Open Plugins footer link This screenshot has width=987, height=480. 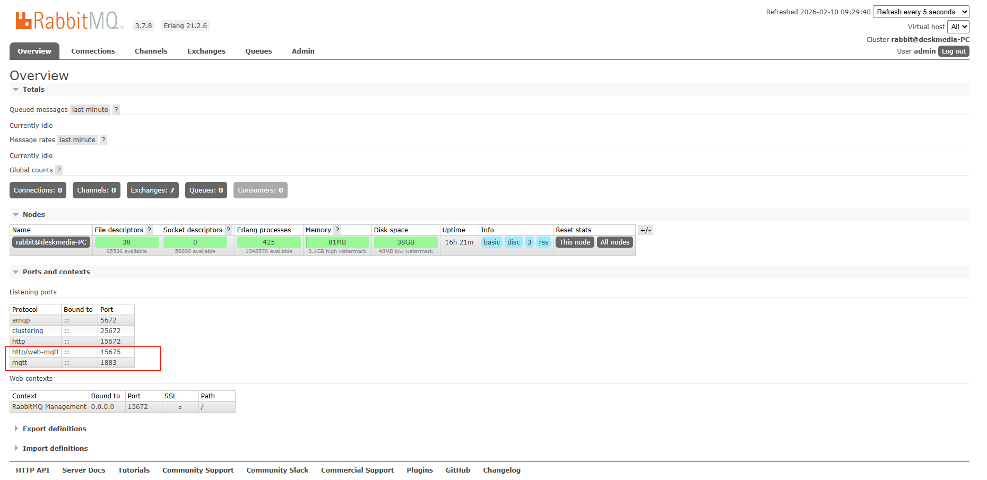click(x=420, y=470)
